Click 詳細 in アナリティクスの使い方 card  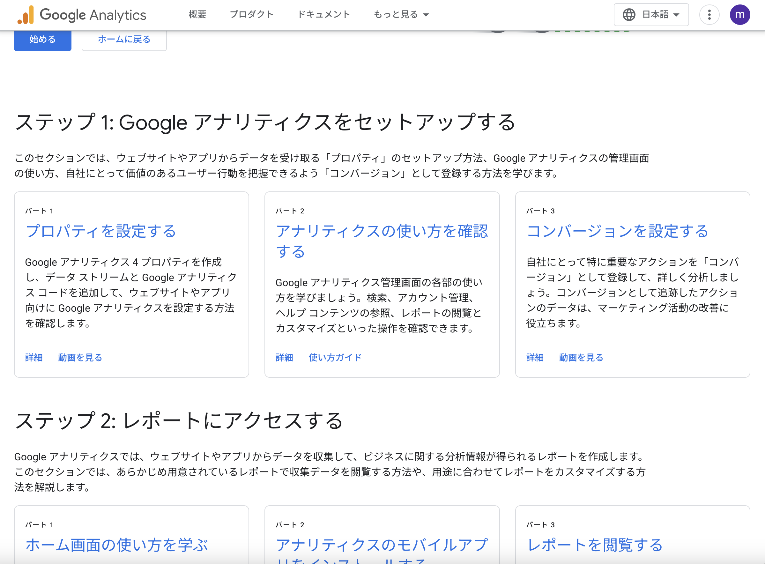[284, 358]
